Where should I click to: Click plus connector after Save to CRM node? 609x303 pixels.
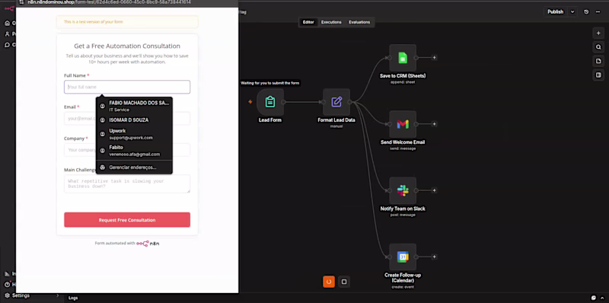434,58
